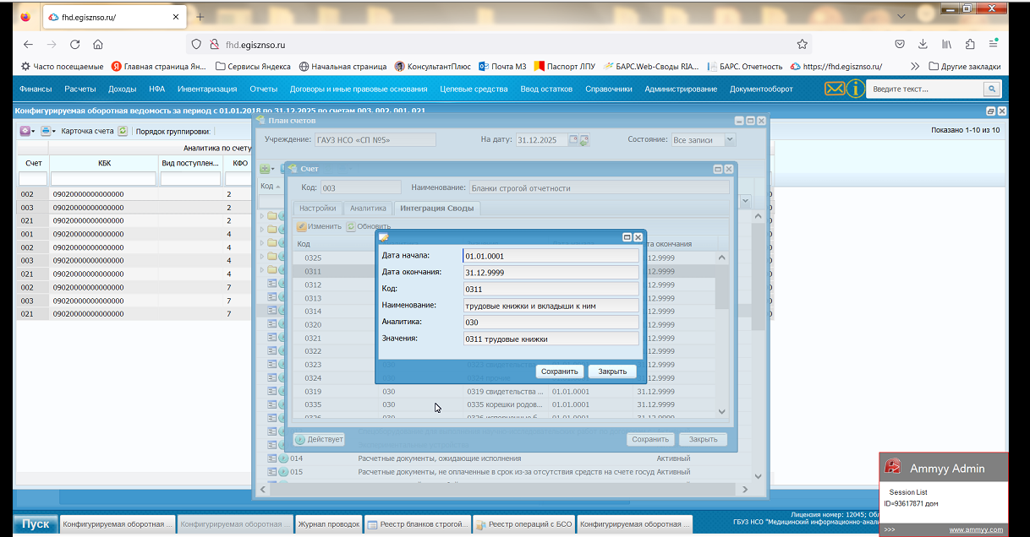
Task: Click Обновить refresh in Счет window
Action: pyautogui.click(x=369, y=226)
